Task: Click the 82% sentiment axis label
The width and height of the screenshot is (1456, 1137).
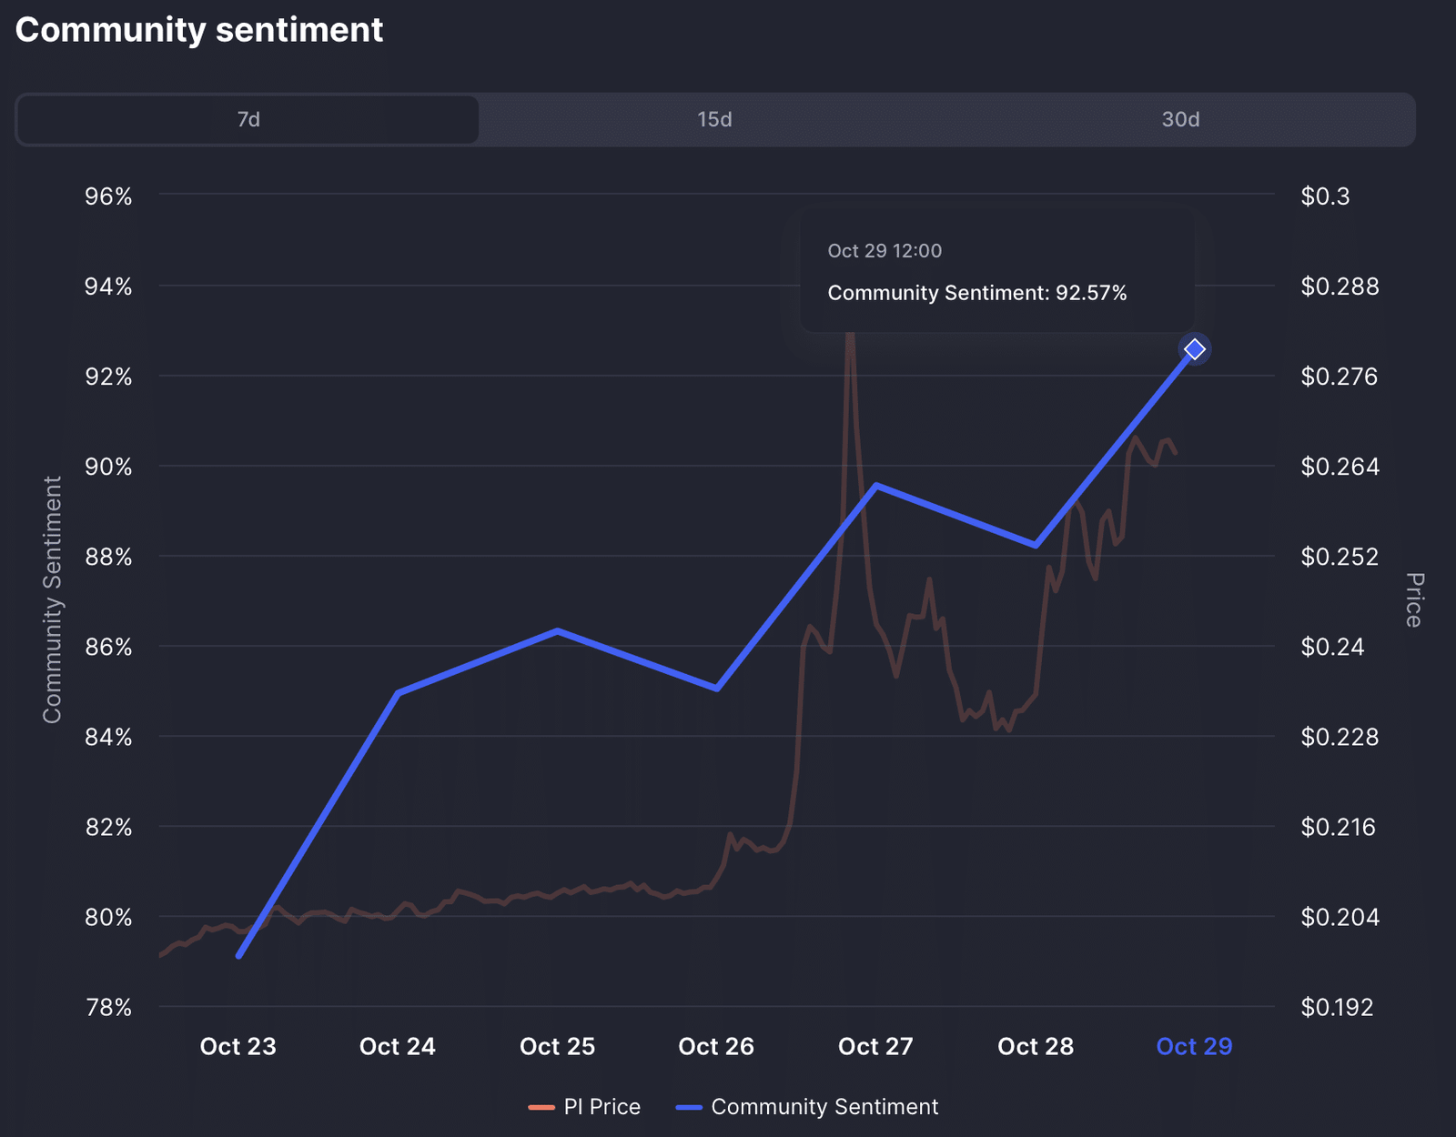Action: 108,827
